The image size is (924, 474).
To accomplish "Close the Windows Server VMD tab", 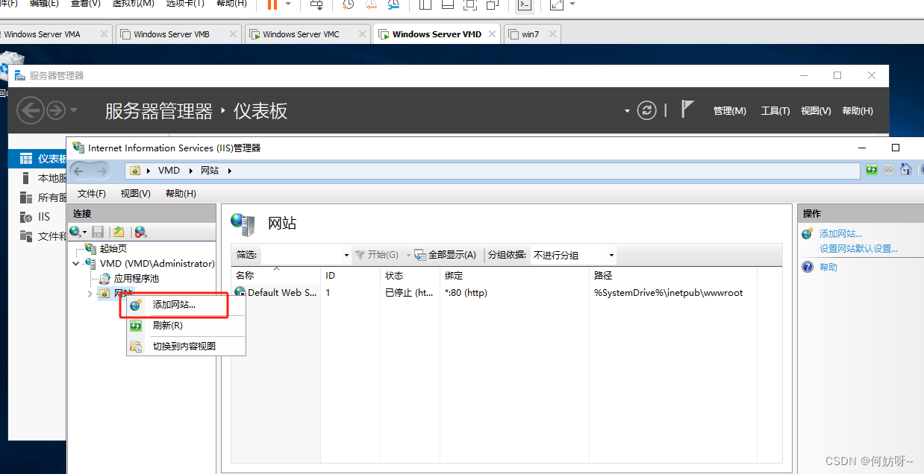I will click(492, 34).
